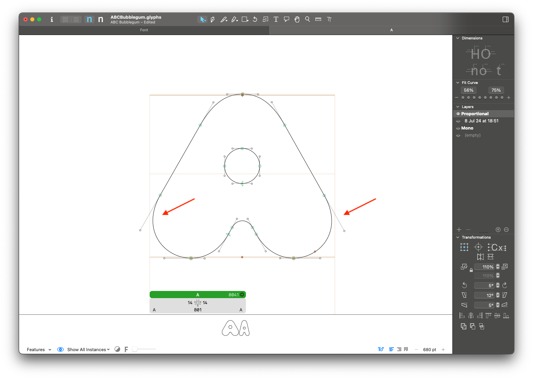
Task: Open the Features dropdown
Action: point(38,349)
